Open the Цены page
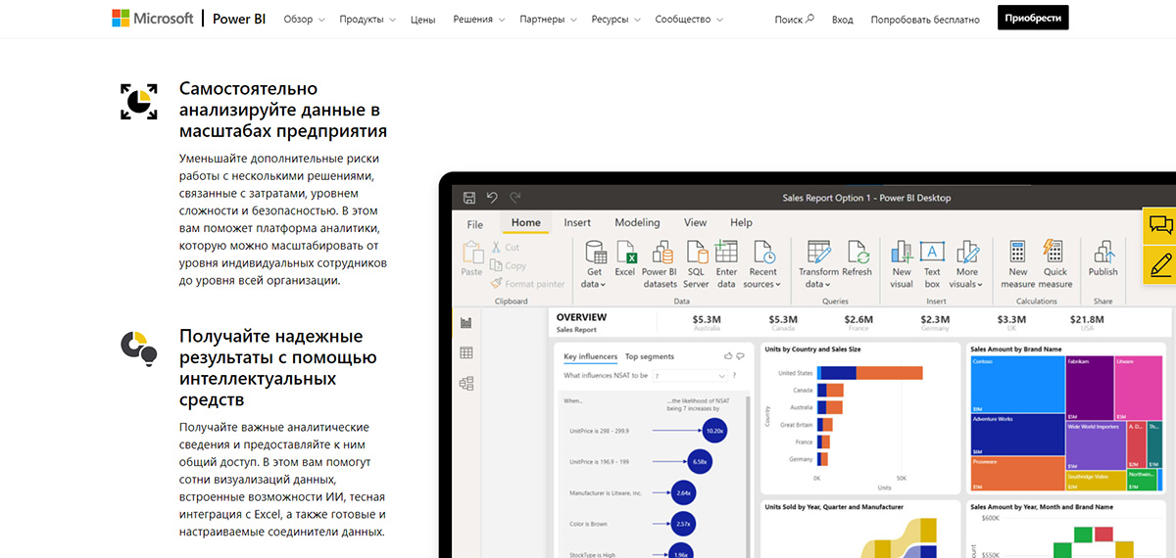The height and width of the screenshot is (558, 1176). [423, 20]
